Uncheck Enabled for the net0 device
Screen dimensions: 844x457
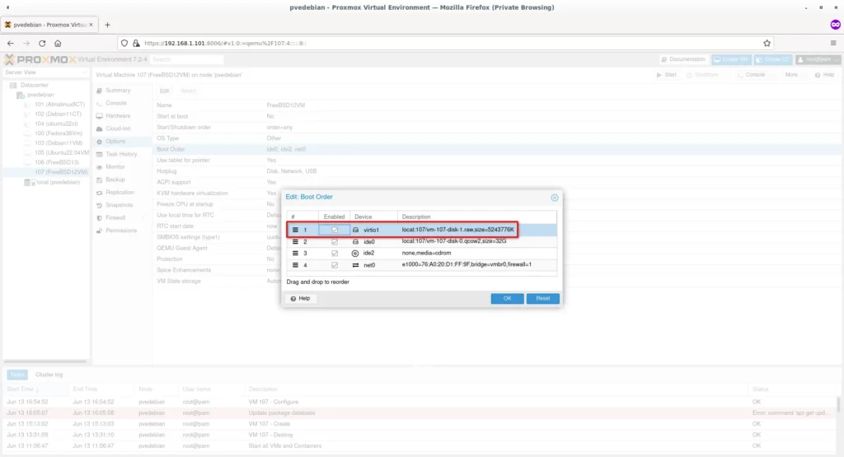click(x=335, y=265)
